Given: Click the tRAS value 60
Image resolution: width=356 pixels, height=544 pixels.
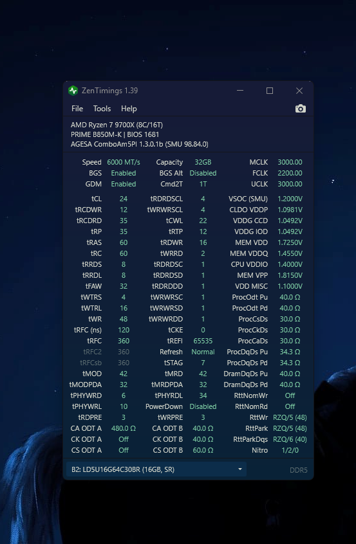Looking at the screenshot, I should coord(124,242).
